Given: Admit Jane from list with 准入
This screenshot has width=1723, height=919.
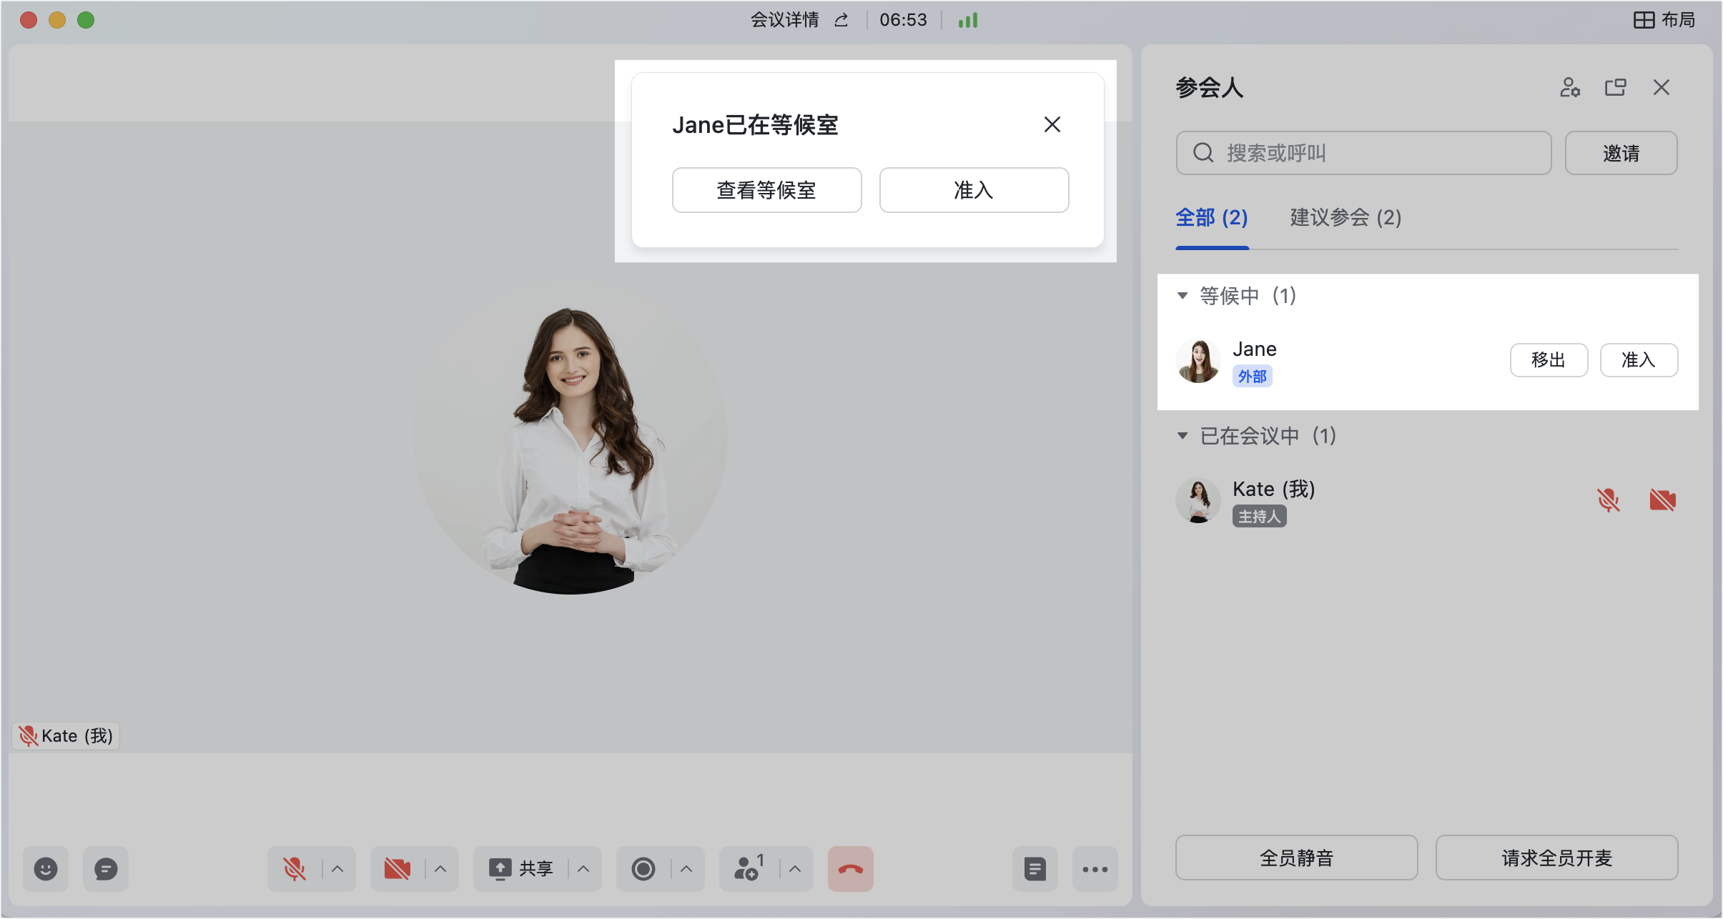Looking at the screenshot, I should coord(1639,359).
